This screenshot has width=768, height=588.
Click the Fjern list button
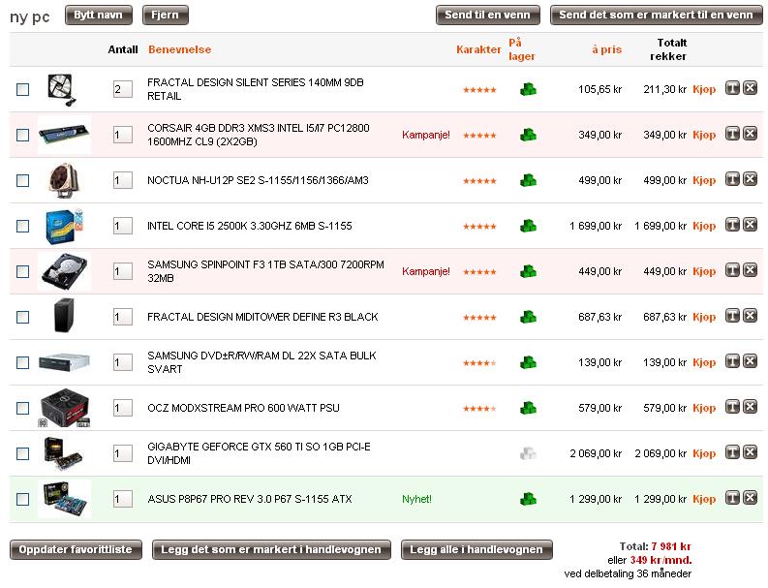(165, 15)
